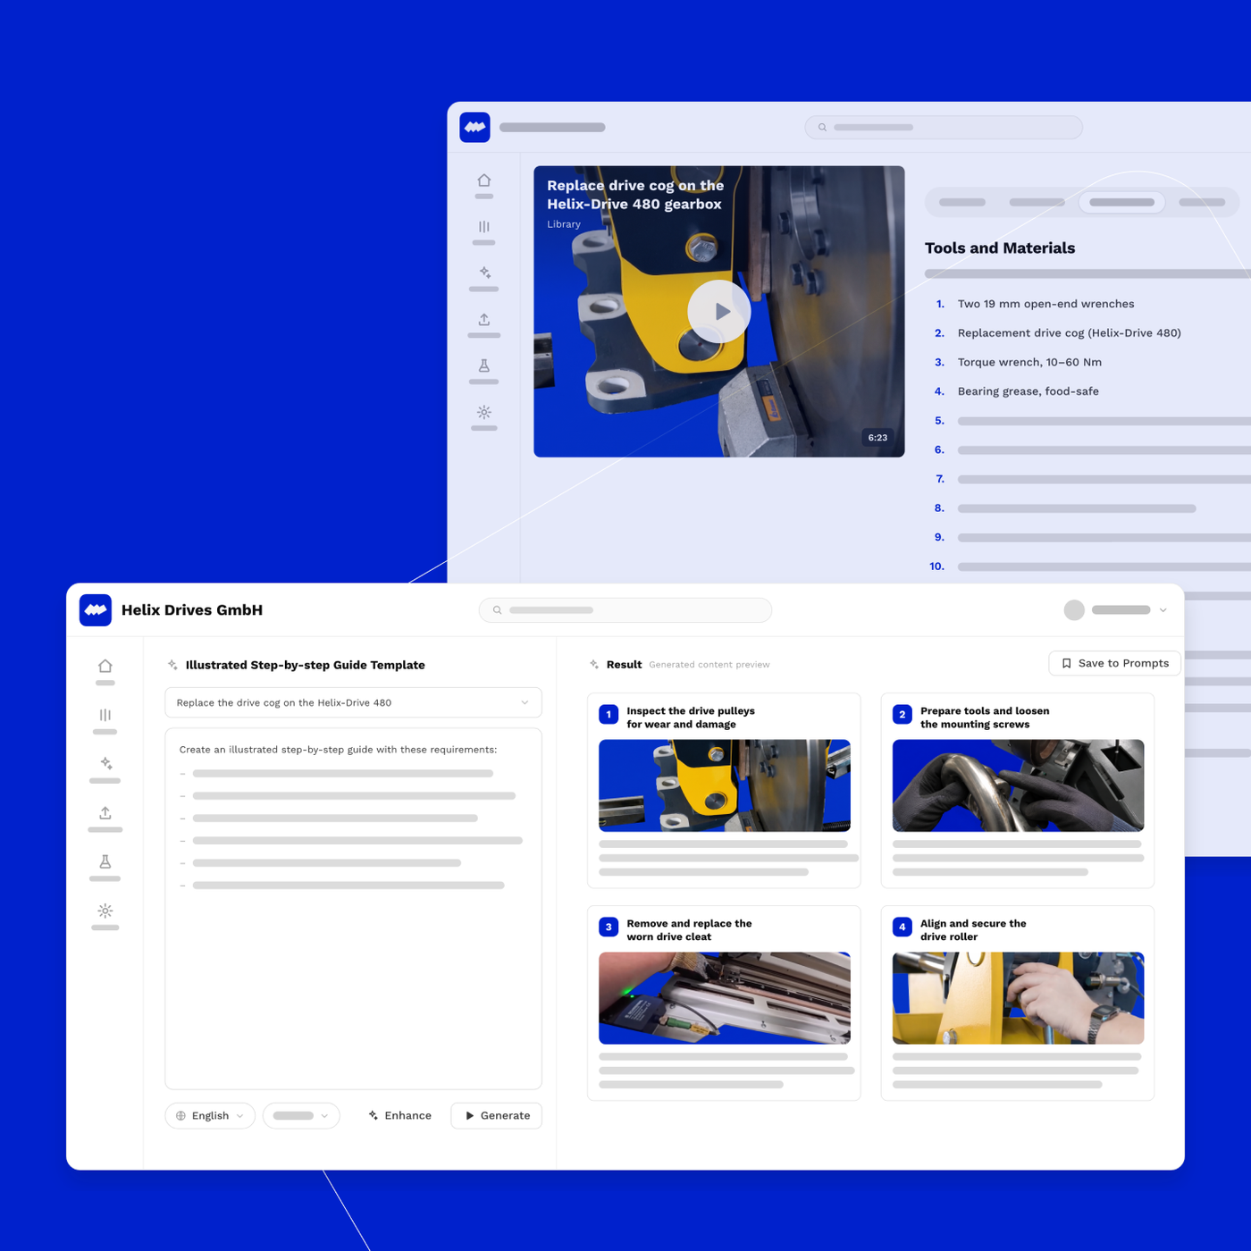Open Home icon in front window sidebar

coord(105,667)
